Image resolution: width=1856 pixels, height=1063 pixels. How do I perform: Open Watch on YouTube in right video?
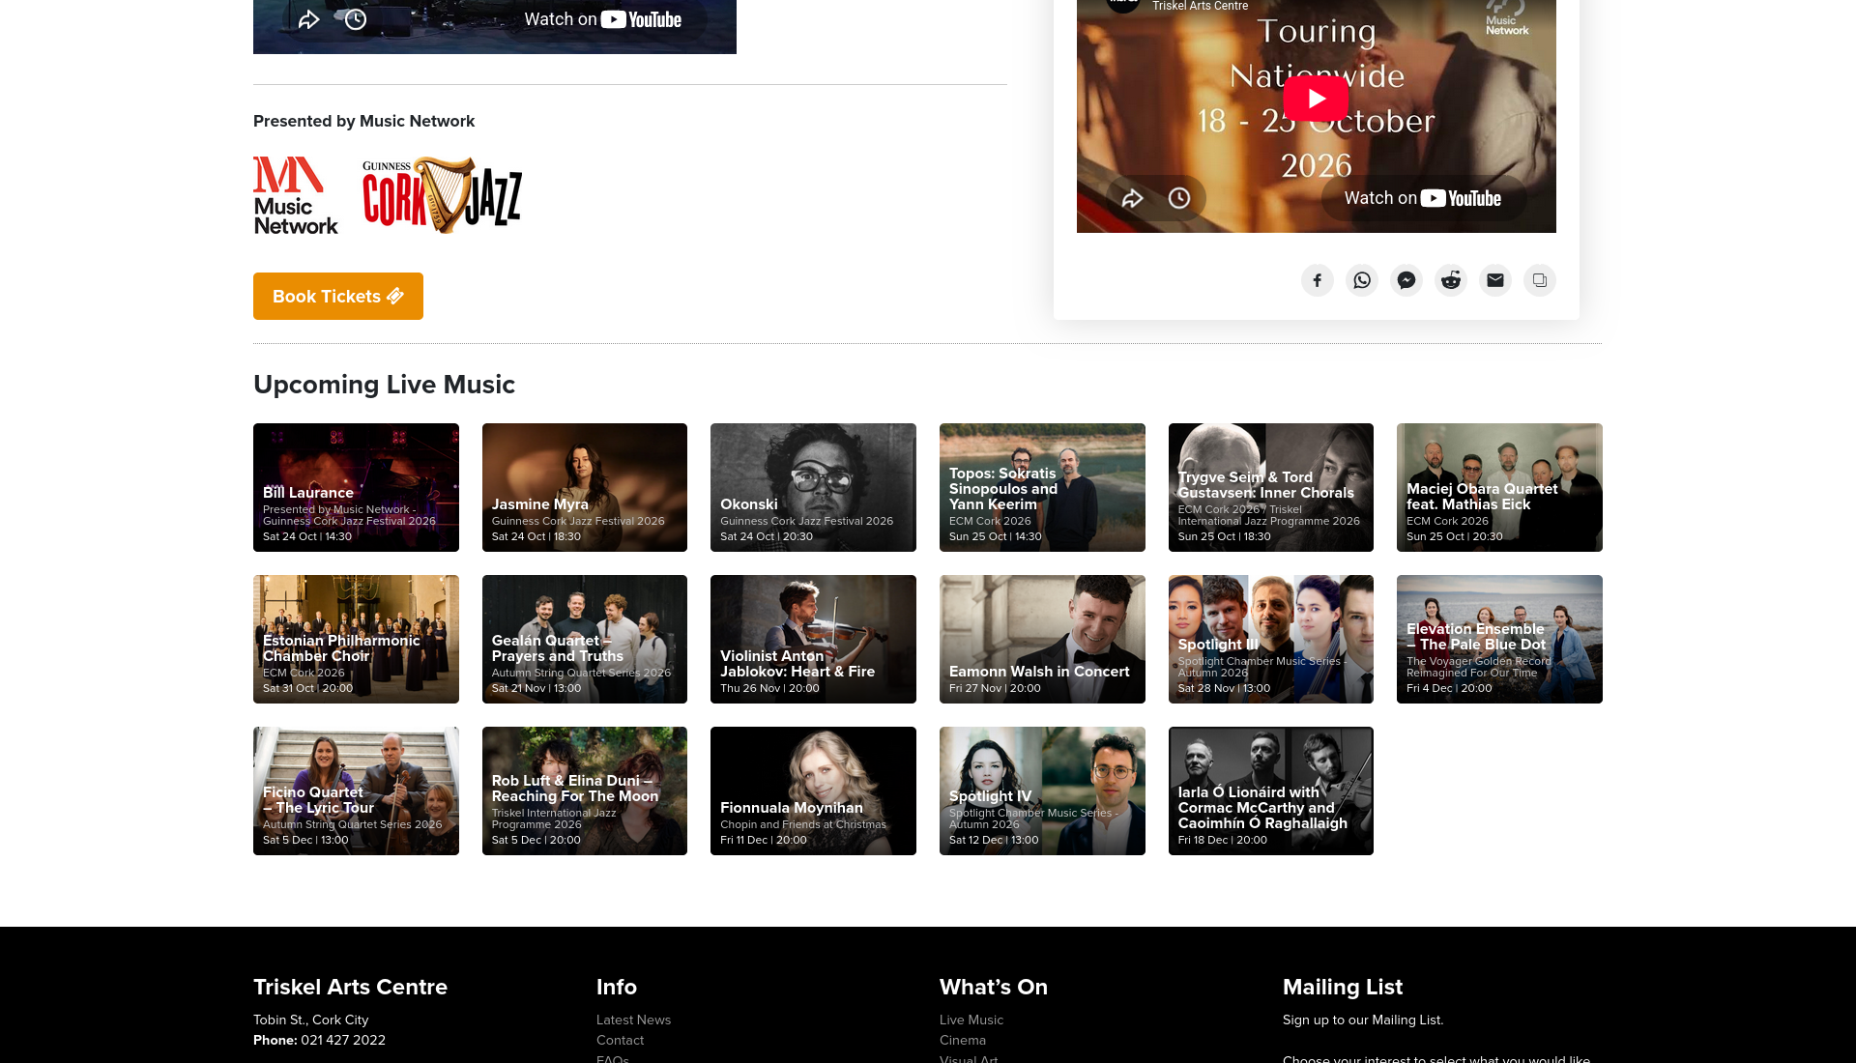click(x=1423, y=198)
